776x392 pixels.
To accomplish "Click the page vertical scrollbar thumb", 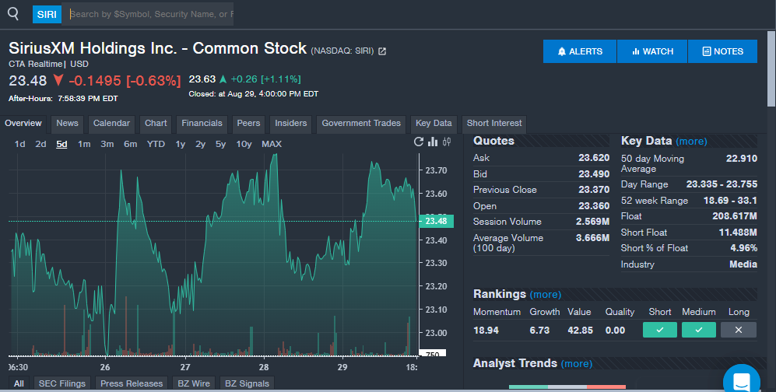I will (771, 68).
